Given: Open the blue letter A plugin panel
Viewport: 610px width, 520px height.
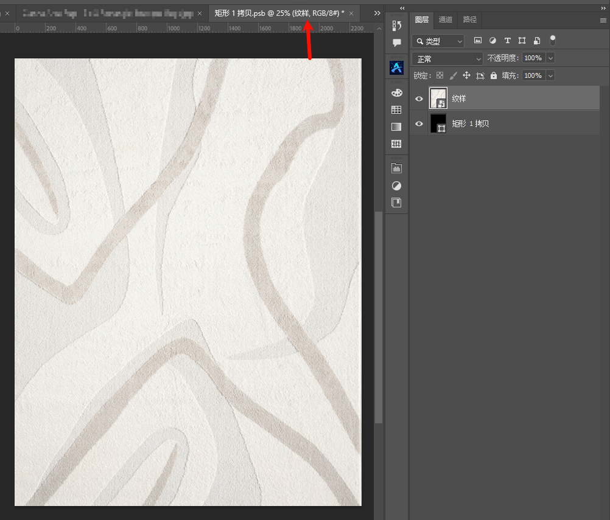Looking at the screenshot, I should tap(396, 68).
